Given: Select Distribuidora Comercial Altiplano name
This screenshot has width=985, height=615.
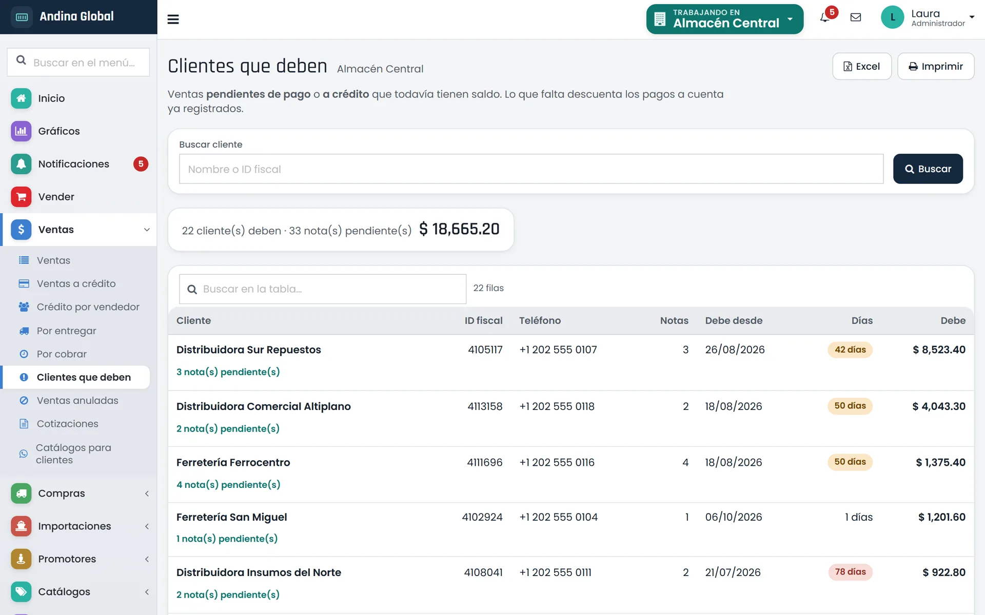Looking at the screenshot, I should pyautogui.click(x=264, y=406).
